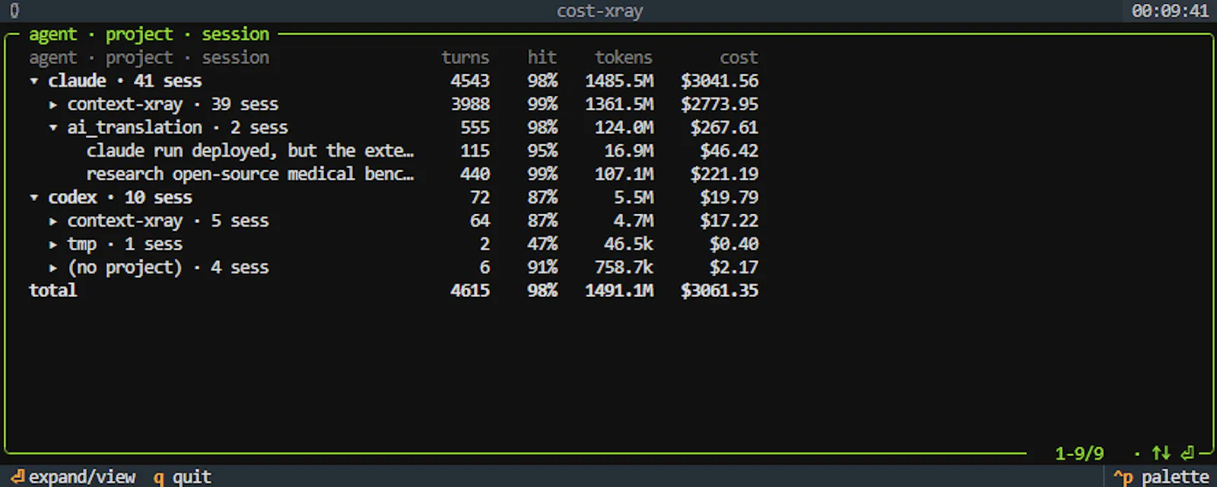Image resolution: width=1217 pixels, height=487 pixels.
Task: Expand the tmp 1 sess project
Action: [x=53, y=244]
